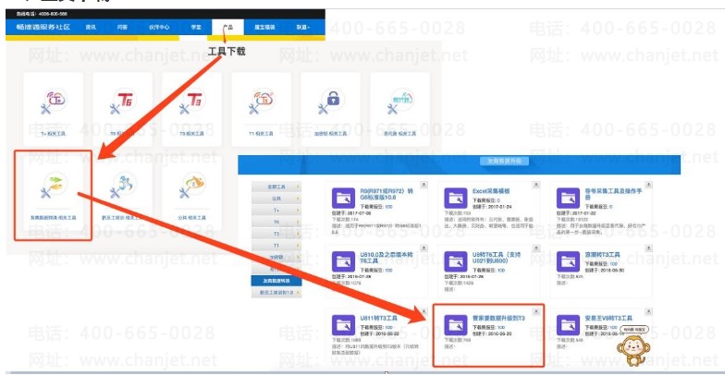Select T3 in the sidebar list

point(276,234)
